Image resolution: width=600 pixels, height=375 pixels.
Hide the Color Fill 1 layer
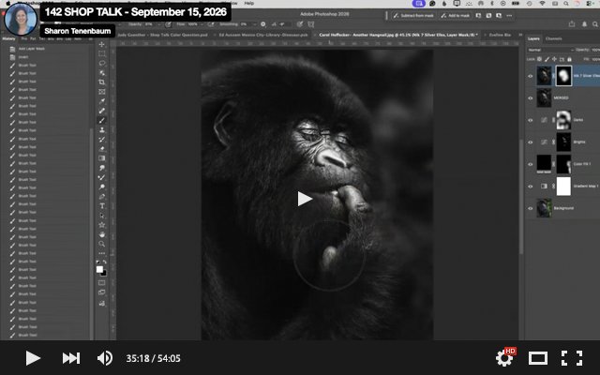[x=531, y=165]
